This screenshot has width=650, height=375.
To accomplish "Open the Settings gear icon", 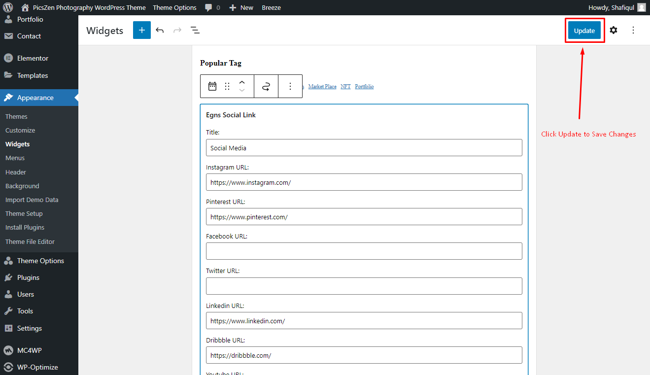I will tap(614, 30).
